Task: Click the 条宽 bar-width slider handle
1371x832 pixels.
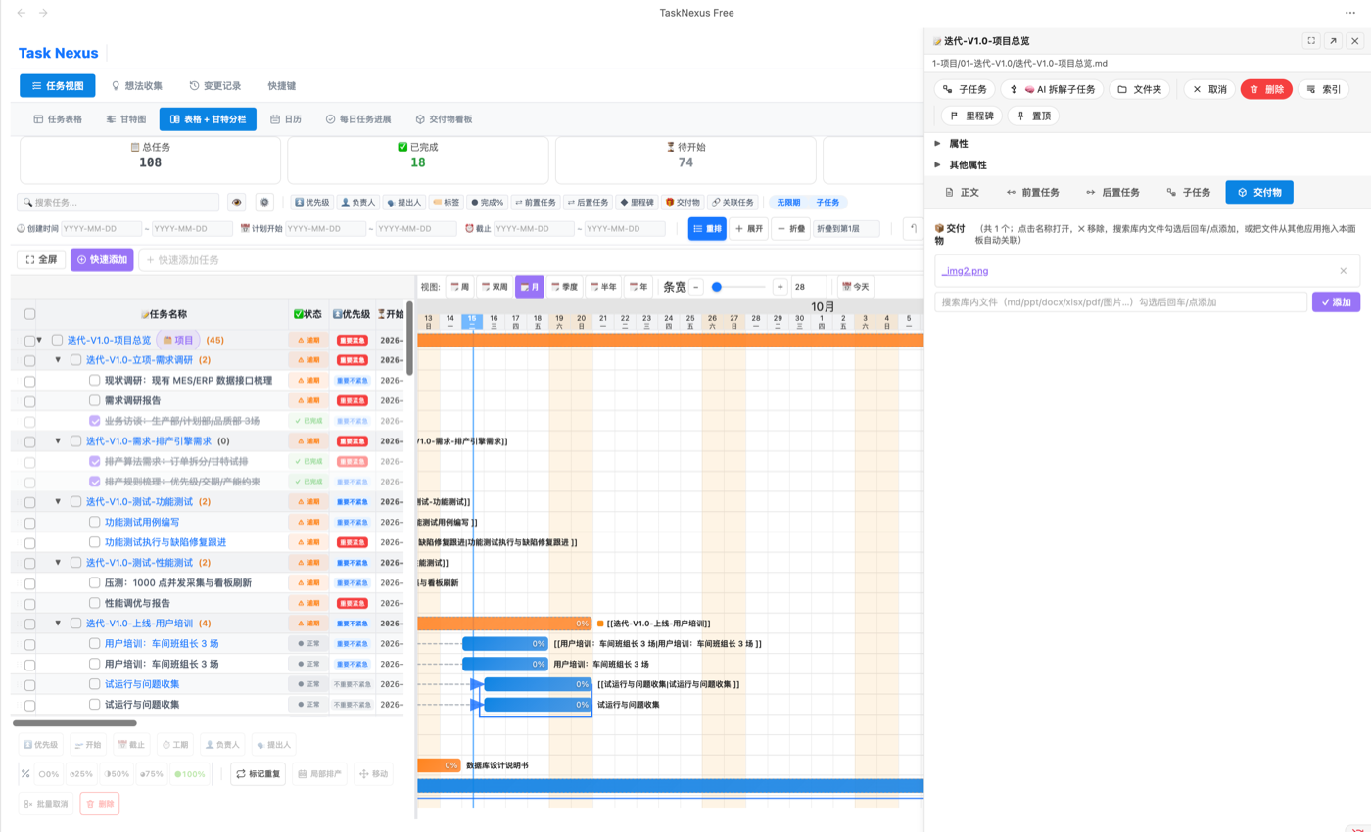Action: [717, 287]
